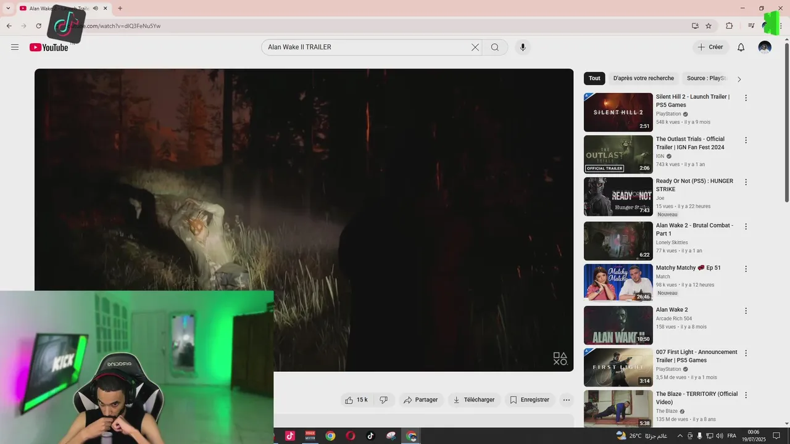Click the magnifier search button
The height and width of the screenshot is (444, 790).
coord(495,47)
